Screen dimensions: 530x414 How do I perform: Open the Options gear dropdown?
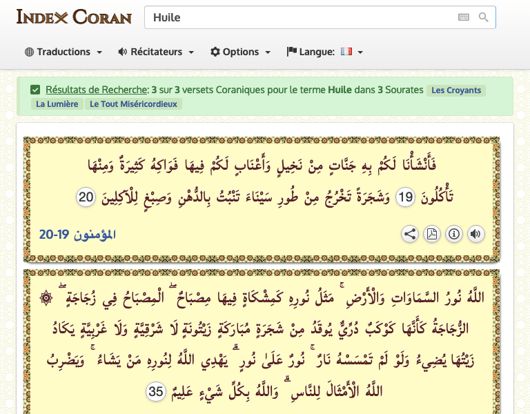pyautogui.click(x=240, y=52)
